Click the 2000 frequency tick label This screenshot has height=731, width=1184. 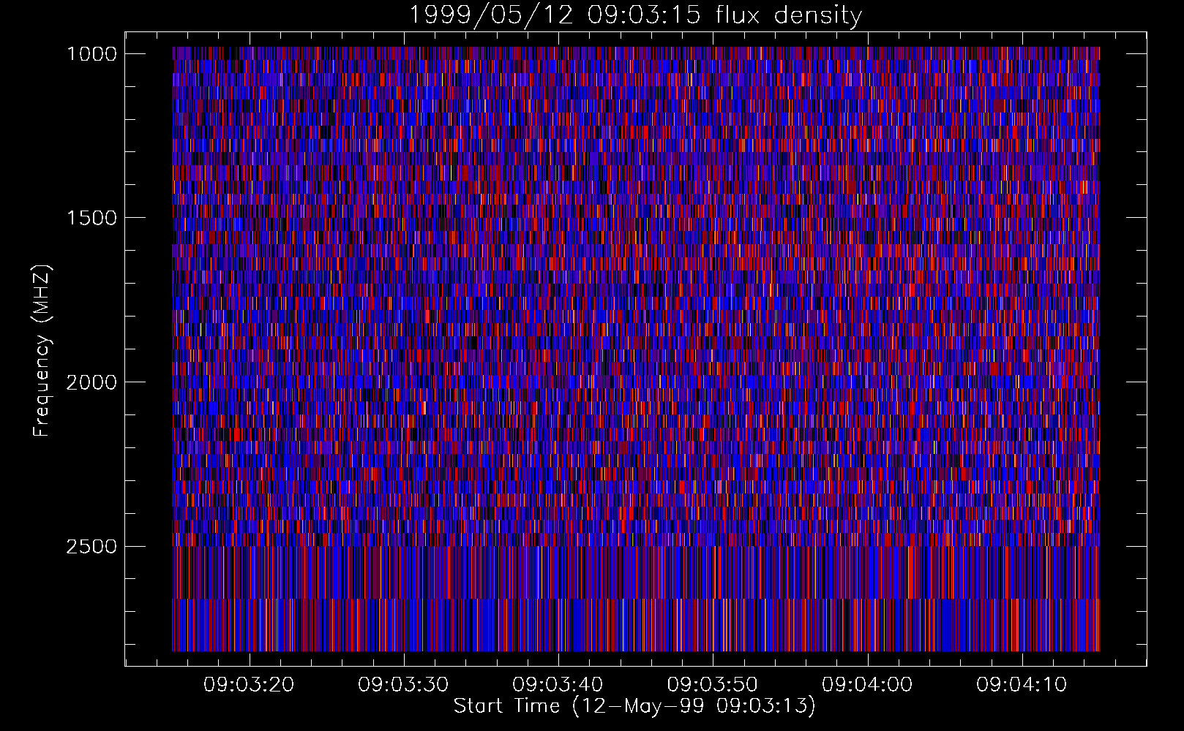[x=91, y=382]
